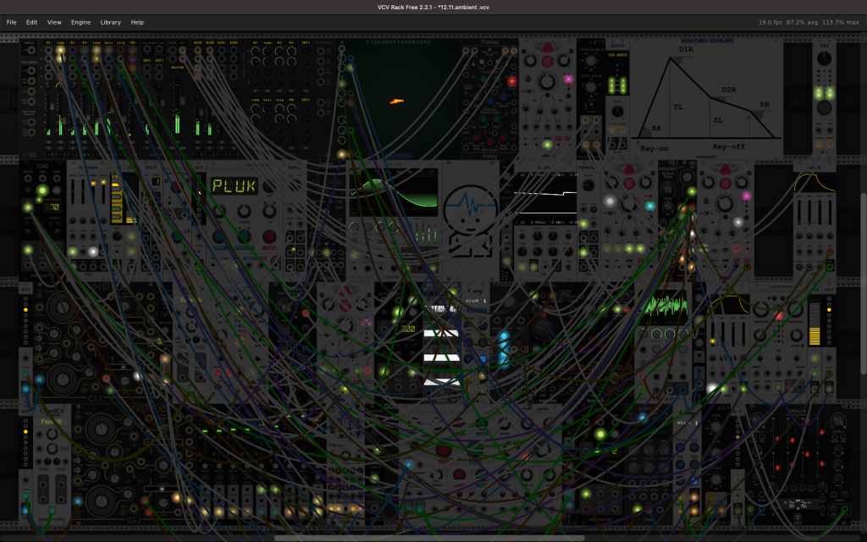
Task: Click the horizontal rack scrollbar
Action: coord(429,538)
